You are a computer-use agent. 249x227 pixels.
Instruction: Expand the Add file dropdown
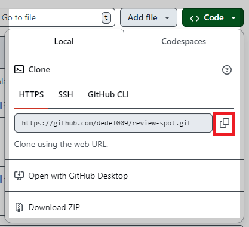pos(149,17)
